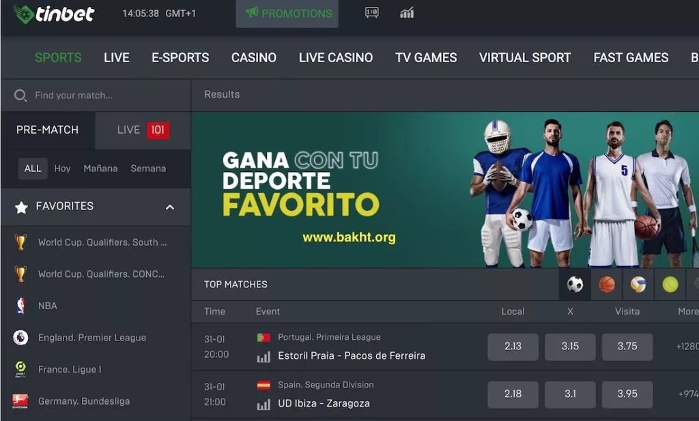Filter top matches by basketball icon

pos(607,285)
